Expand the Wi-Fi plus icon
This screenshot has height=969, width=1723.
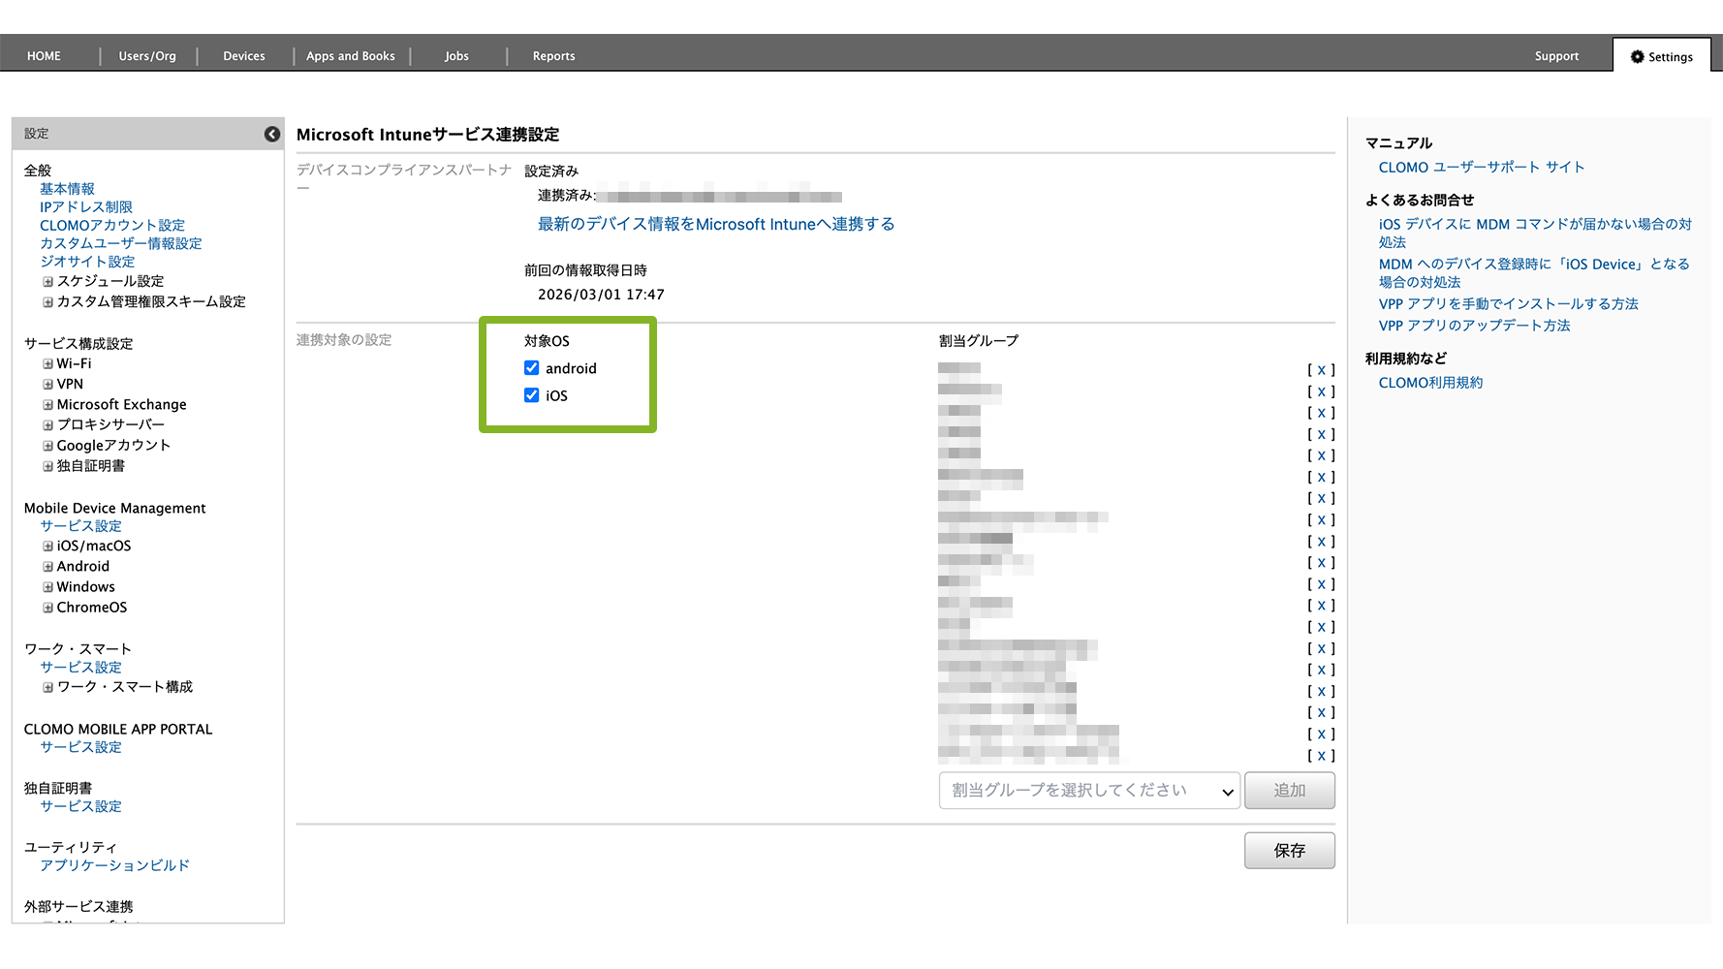[x=47, y=364]
